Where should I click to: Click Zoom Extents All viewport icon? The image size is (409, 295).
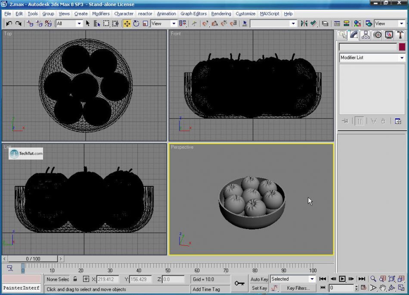(401, 279)
